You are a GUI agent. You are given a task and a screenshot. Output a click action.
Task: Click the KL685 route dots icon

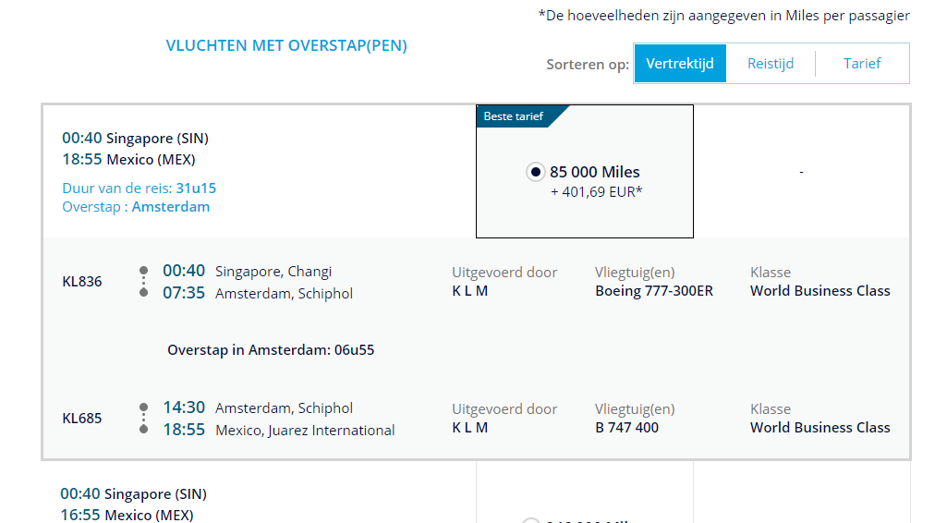click(143, 418)
